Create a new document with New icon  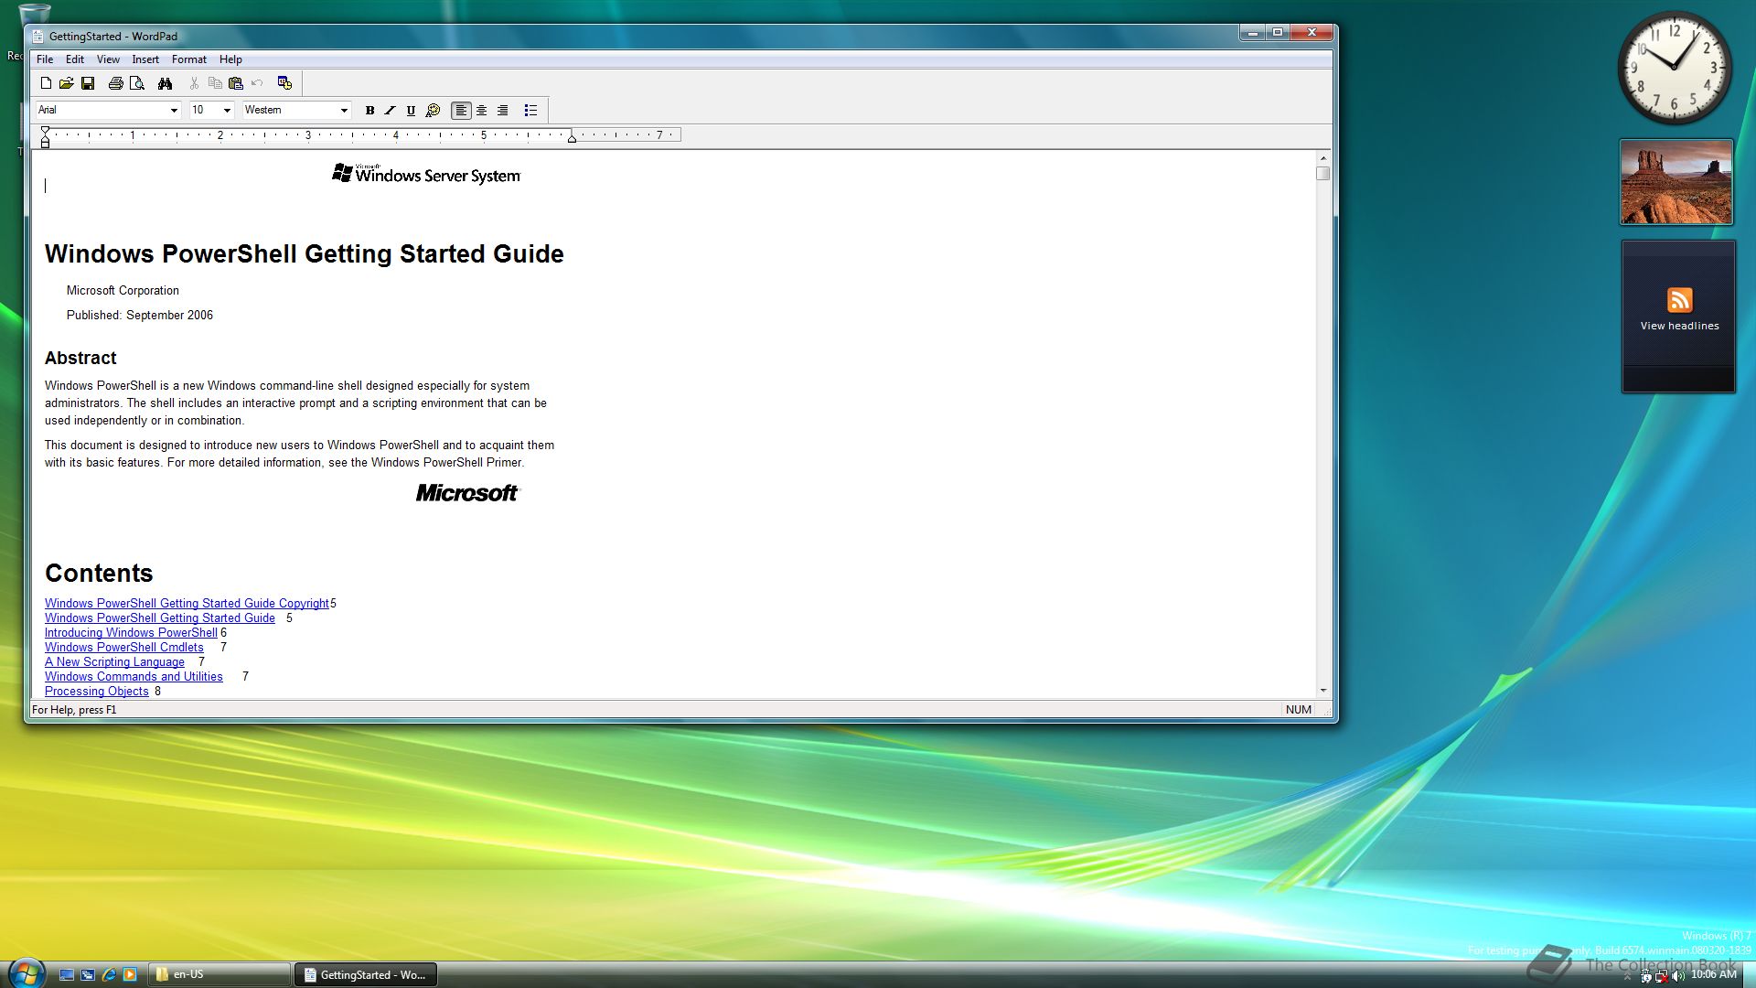[46, 83]
